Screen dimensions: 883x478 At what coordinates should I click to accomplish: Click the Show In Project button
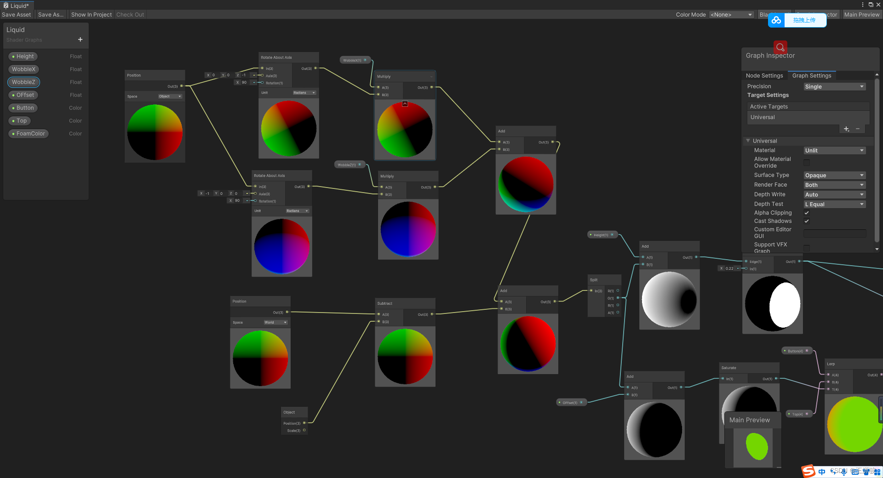click(91, 15)
